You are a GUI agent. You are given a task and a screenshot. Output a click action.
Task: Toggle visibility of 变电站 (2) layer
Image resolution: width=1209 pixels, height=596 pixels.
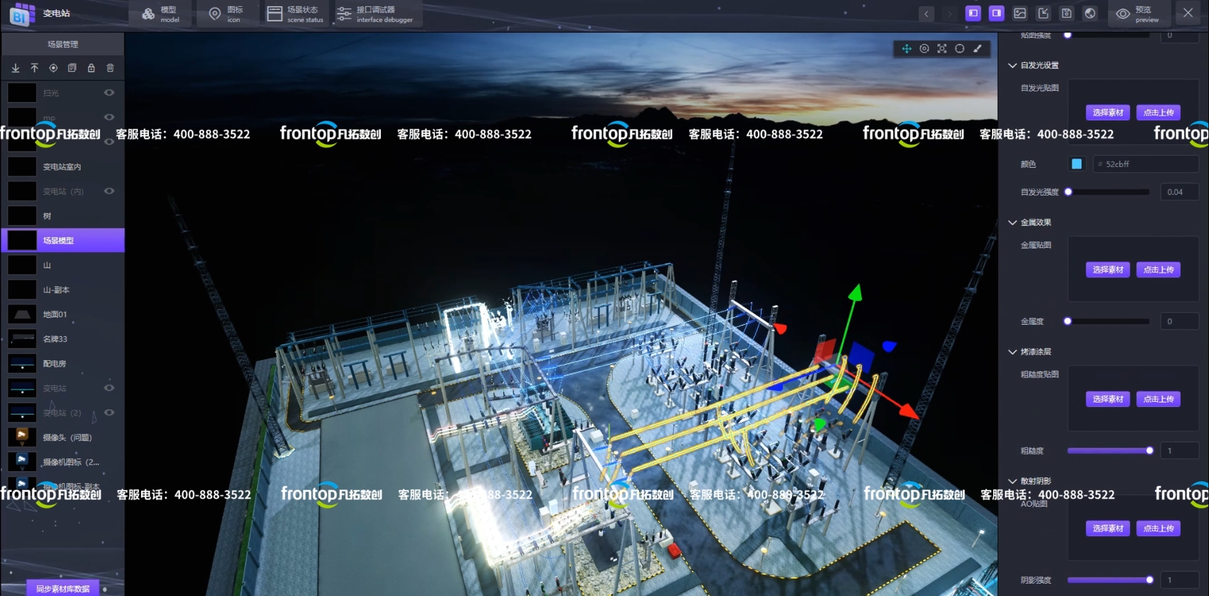coord(109,413)
